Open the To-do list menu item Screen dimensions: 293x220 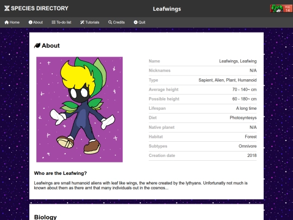61,22
